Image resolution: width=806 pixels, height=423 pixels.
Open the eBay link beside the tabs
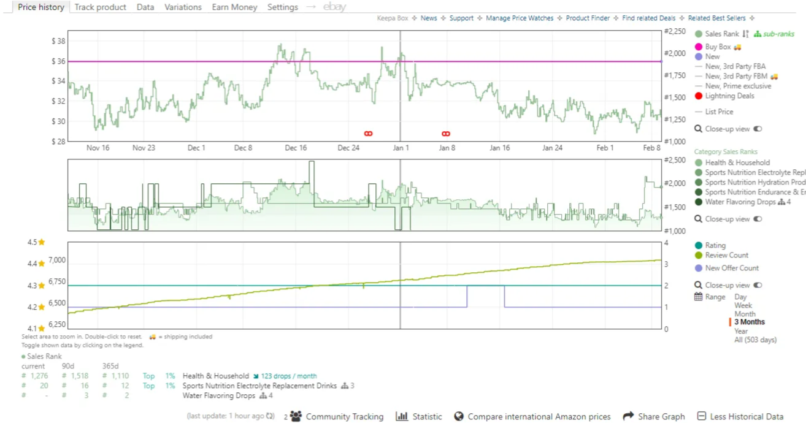pyautogui.click(x=335, y=7)
